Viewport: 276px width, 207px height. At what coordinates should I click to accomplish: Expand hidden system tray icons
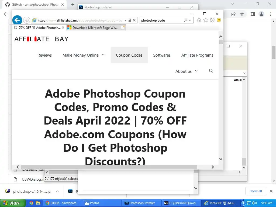pos(243,203)
